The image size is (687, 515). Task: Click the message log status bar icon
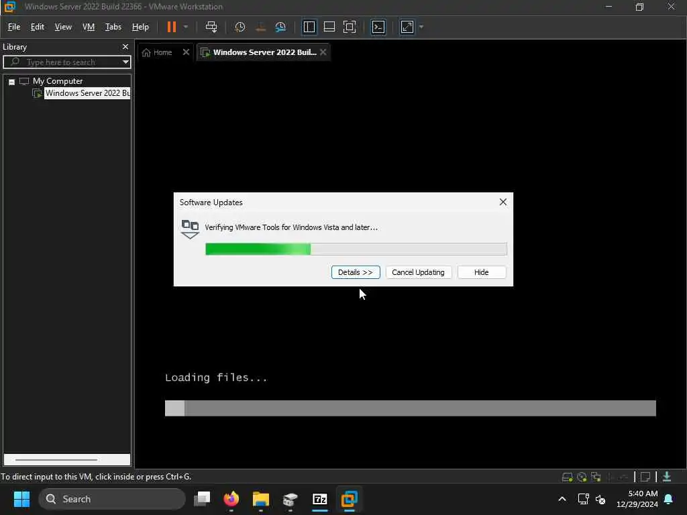645,477
